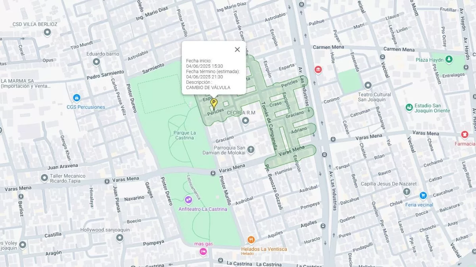Select CSD Villa Berlioz marker
This screenshot has width=476, height=267.
[x=48, y=32]
